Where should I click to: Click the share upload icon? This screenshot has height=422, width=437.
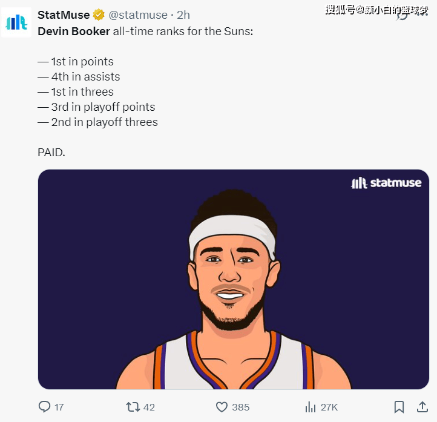(x=422, y=407)
